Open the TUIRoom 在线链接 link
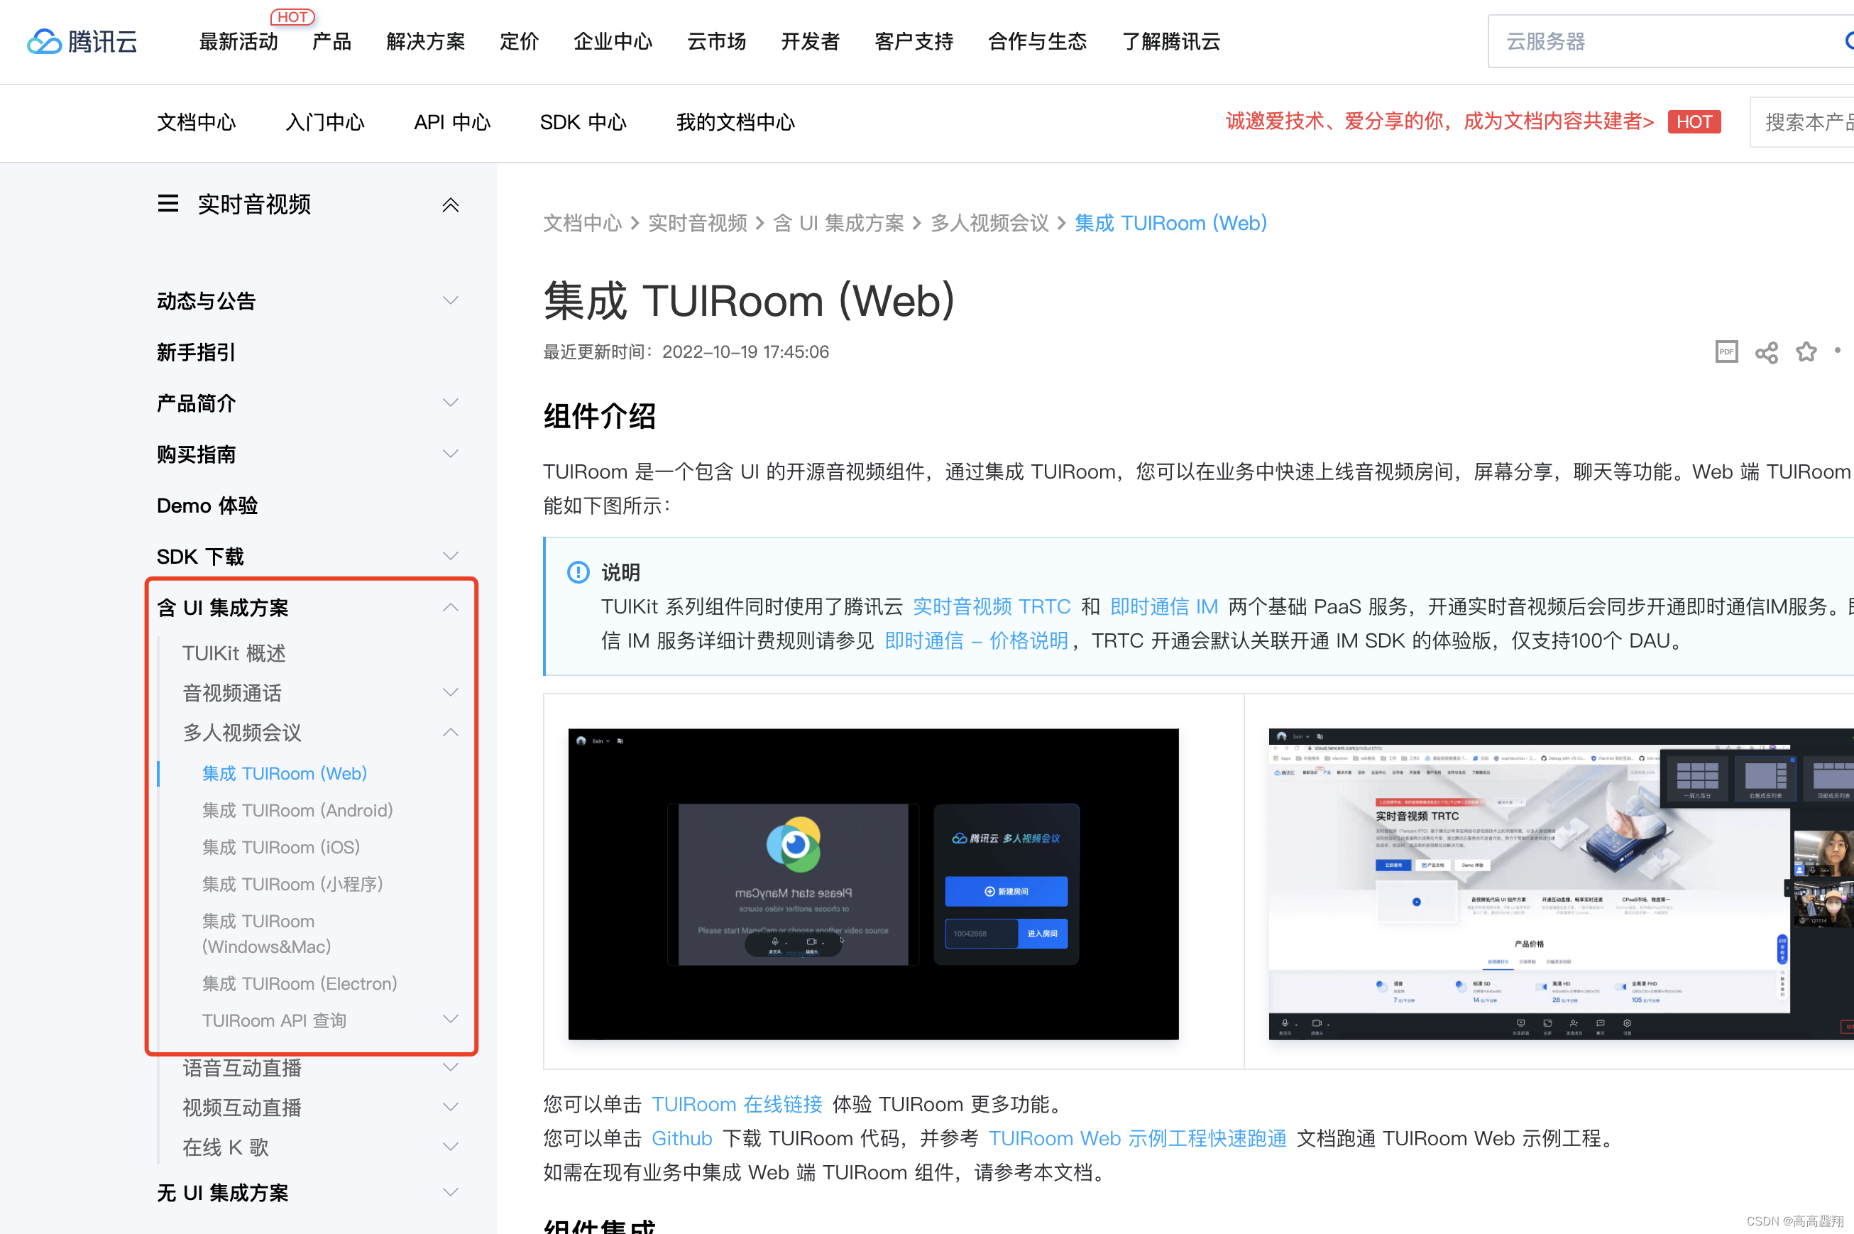This screenshot has height=1234, width=1854. pos(737,1104)
